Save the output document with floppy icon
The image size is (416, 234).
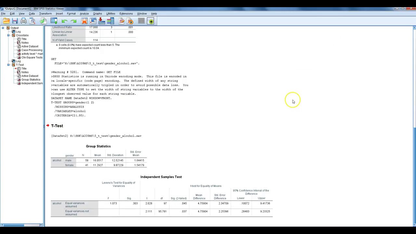[15, 21]
